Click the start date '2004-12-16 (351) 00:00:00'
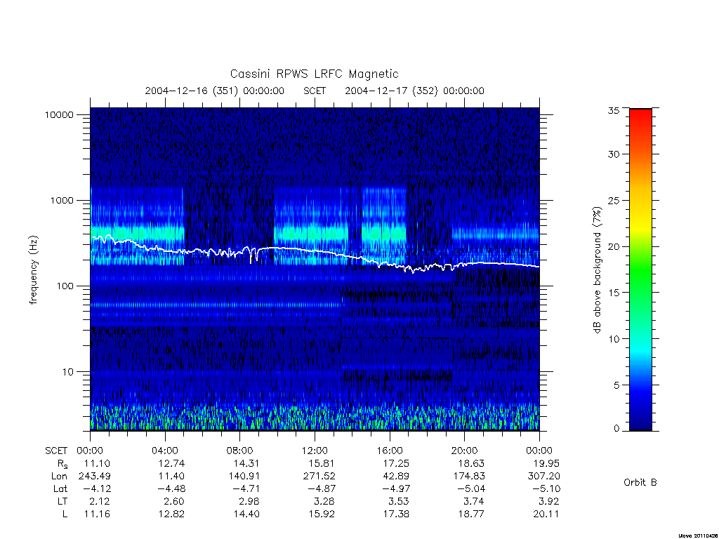The image size is (719, 539). 215,91
